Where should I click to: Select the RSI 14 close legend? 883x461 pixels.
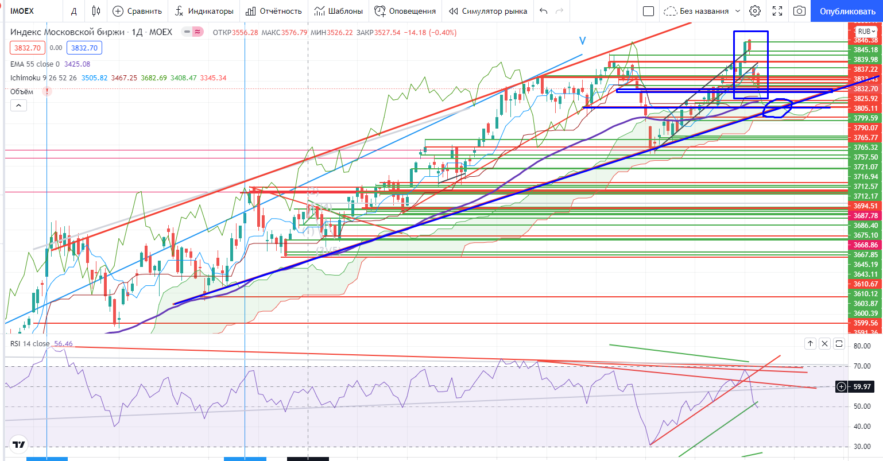pyautogui.click(x=30, y=344)
